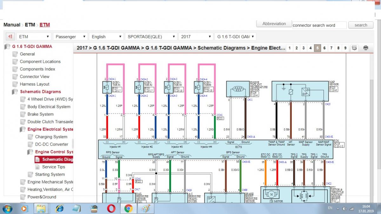This screenshot has width=381, height=214.
Task: Click the red back arrow icon
Action: pos(10,36)
